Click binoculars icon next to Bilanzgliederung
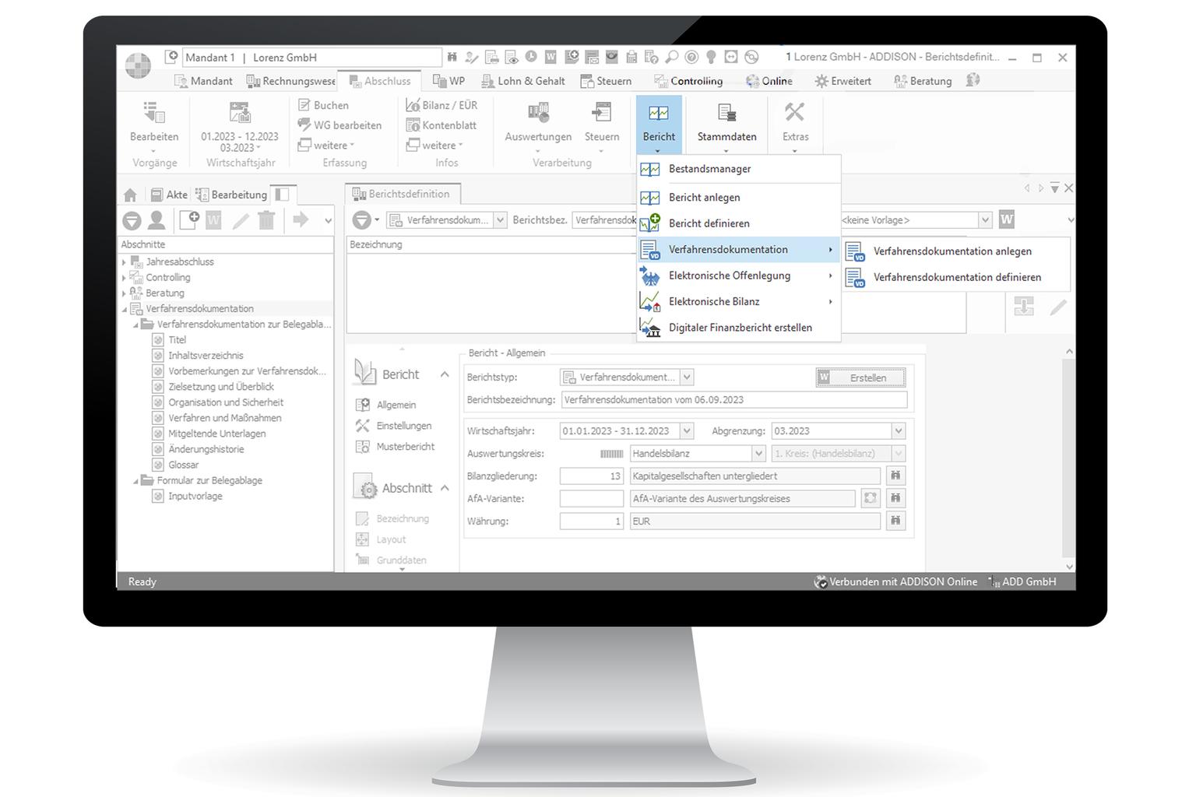 pos(895,476)
